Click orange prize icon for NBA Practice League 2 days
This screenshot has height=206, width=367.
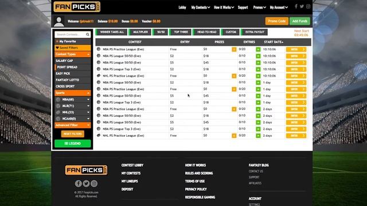pos(234,109)
